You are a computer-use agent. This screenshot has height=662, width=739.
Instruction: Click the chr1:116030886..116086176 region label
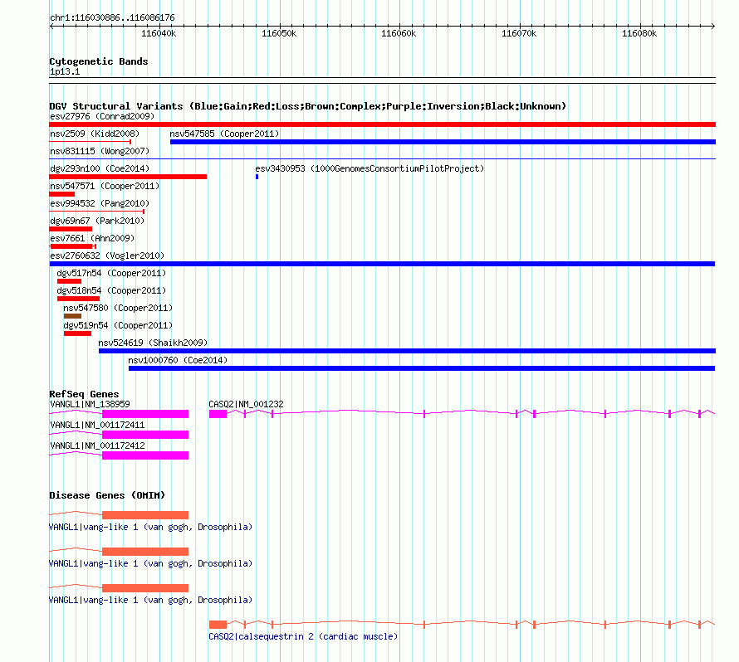pyautogui.click(x=112, y=17)
